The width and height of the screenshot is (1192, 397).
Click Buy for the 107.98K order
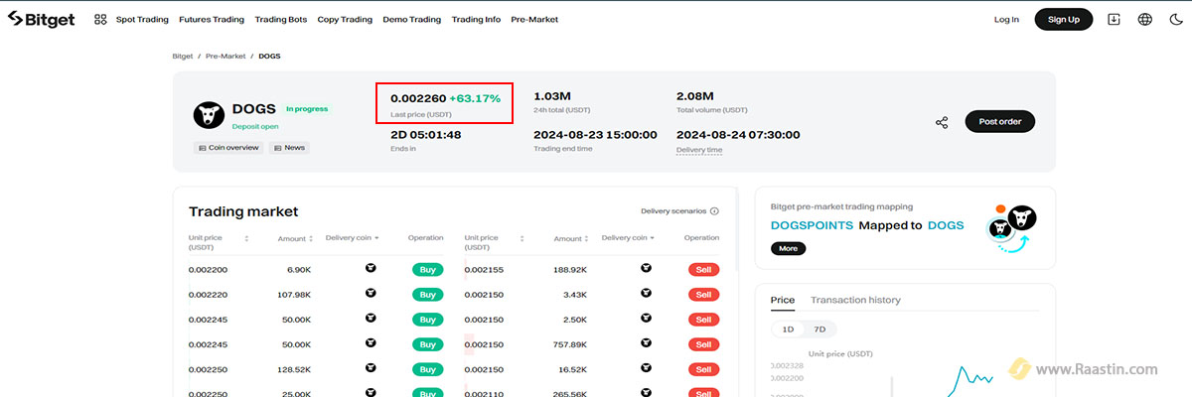click(427, 294)
